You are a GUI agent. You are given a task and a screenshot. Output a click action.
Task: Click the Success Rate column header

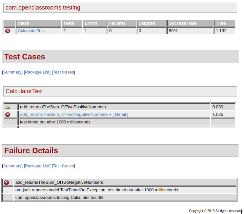tap(183, 23)
